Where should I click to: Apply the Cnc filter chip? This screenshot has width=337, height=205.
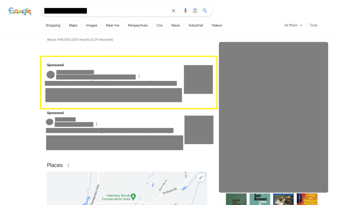point(160,25)
